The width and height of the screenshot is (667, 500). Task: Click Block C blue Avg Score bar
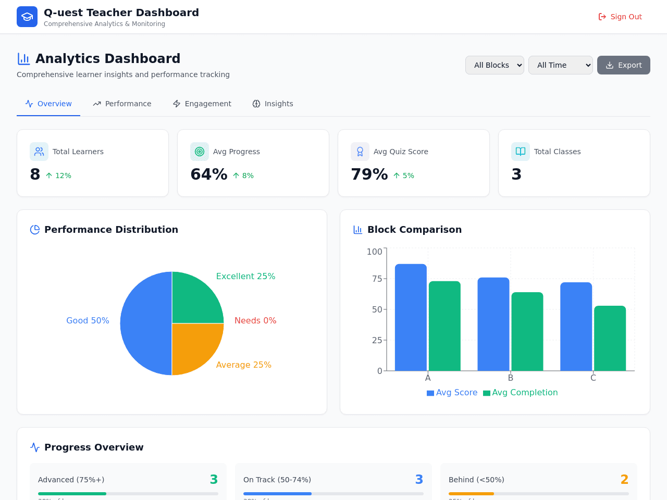tap(576, 327)
